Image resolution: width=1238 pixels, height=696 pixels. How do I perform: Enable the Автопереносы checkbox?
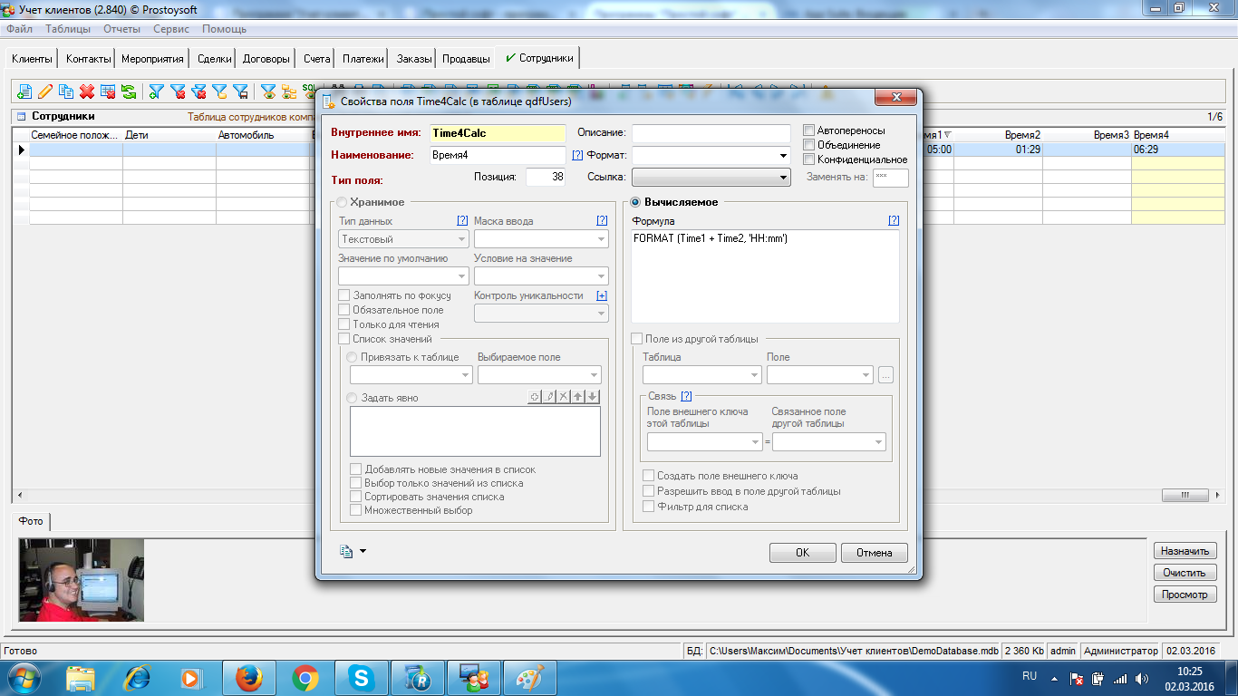click(809, 130)
